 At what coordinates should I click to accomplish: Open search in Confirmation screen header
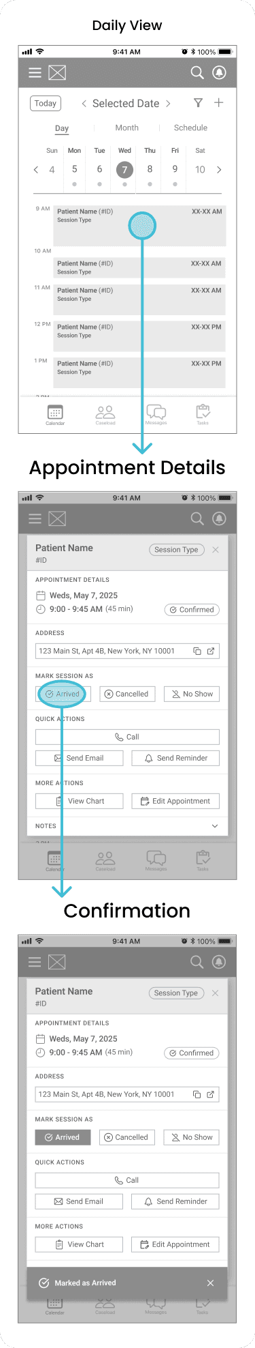197,962
